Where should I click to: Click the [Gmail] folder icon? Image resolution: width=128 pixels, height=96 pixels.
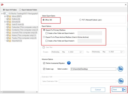[x=10, y=22]
